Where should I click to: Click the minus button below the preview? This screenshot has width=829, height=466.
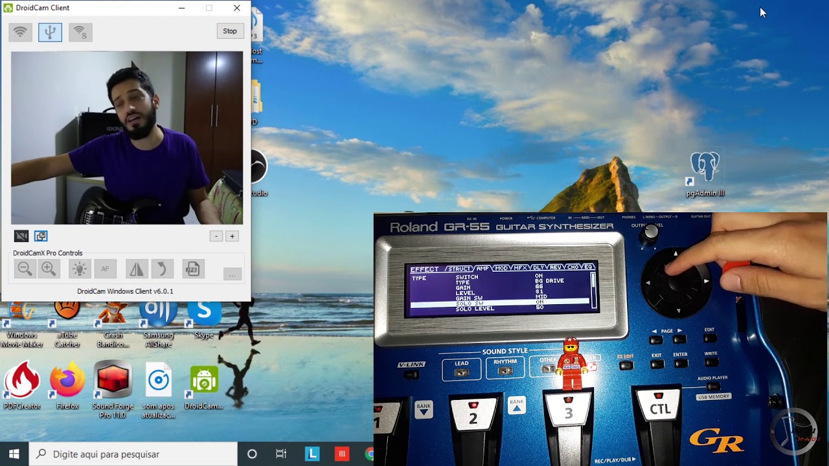click(216, 236)
